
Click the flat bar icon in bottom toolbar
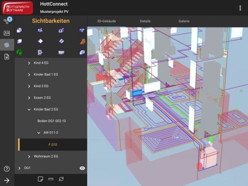point(51,179)
